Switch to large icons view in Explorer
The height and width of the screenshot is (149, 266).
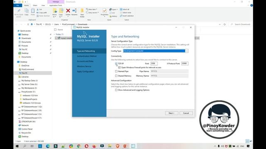click(251, 141)
